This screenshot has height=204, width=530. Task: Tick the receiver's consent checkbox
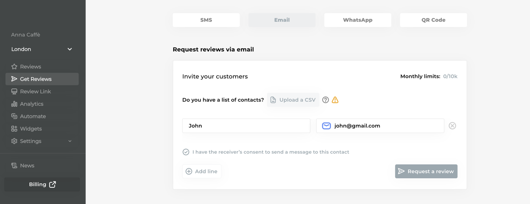(x=186, y=152)
